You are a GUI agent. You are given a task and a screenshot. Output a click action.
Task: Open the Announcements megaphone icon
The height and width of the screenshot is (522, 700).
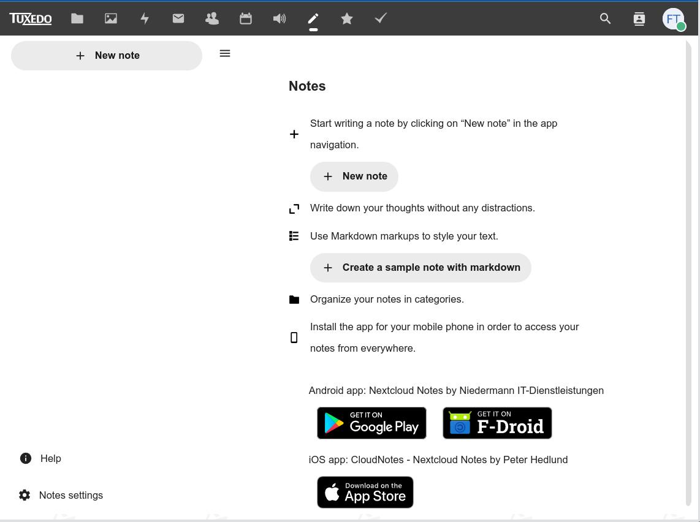[x=280, y=18]
